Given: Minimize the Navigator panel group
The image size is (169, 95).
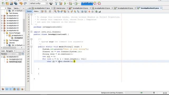Looking at the screenshot, I should click(x=24, y=51).
